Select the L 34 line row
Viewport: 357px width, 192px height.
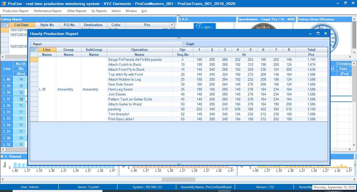coord(7,125)
